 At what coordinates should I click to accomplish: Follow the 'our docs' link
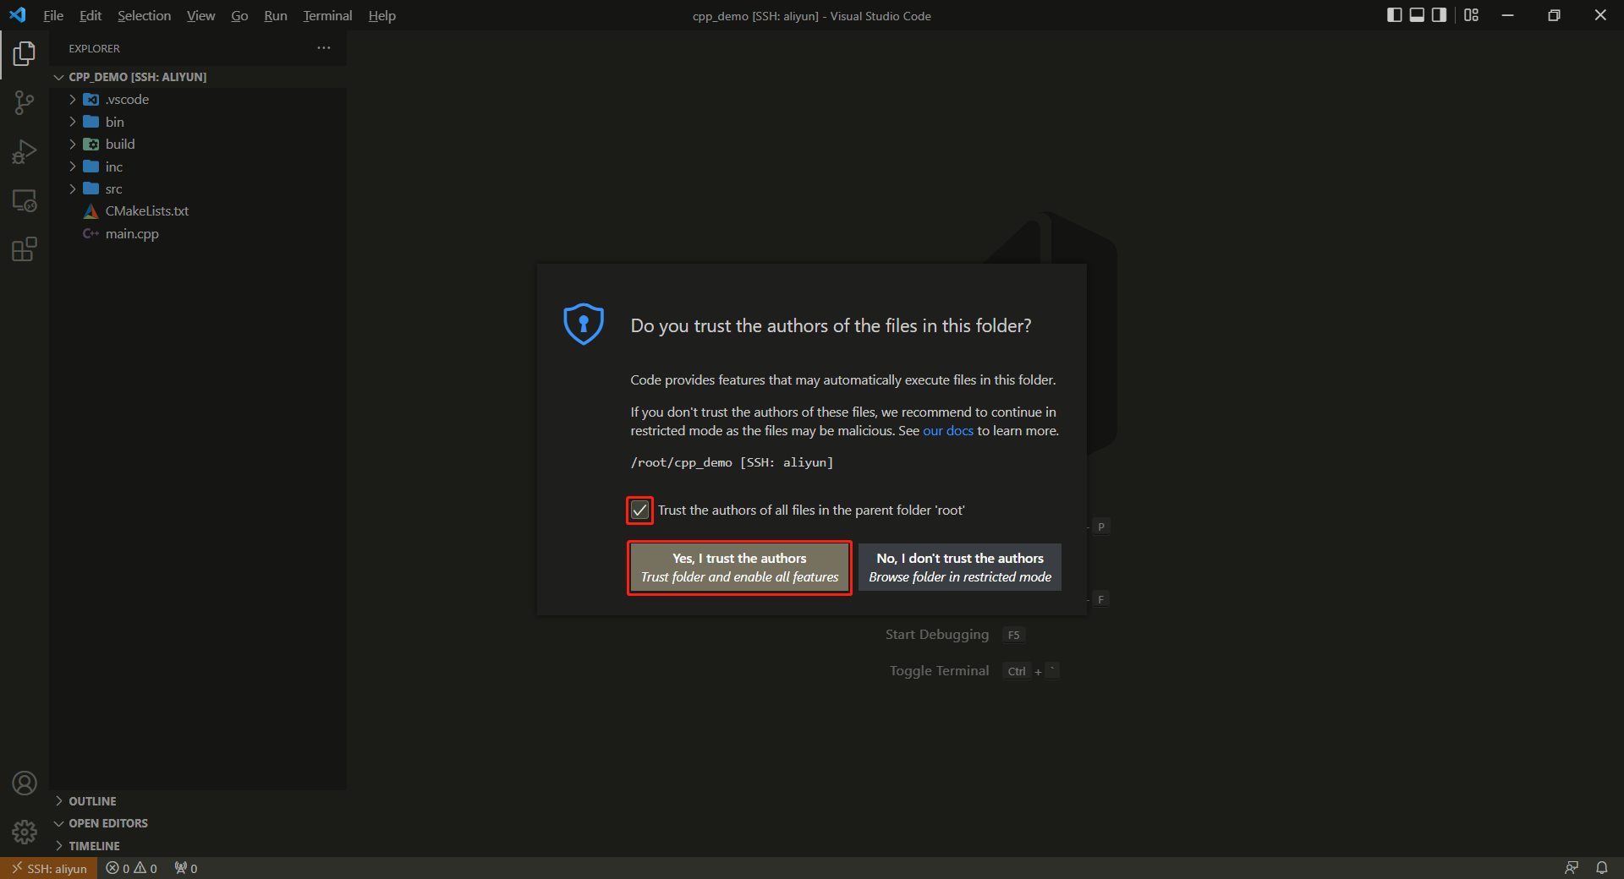click(x=947, y=431)
